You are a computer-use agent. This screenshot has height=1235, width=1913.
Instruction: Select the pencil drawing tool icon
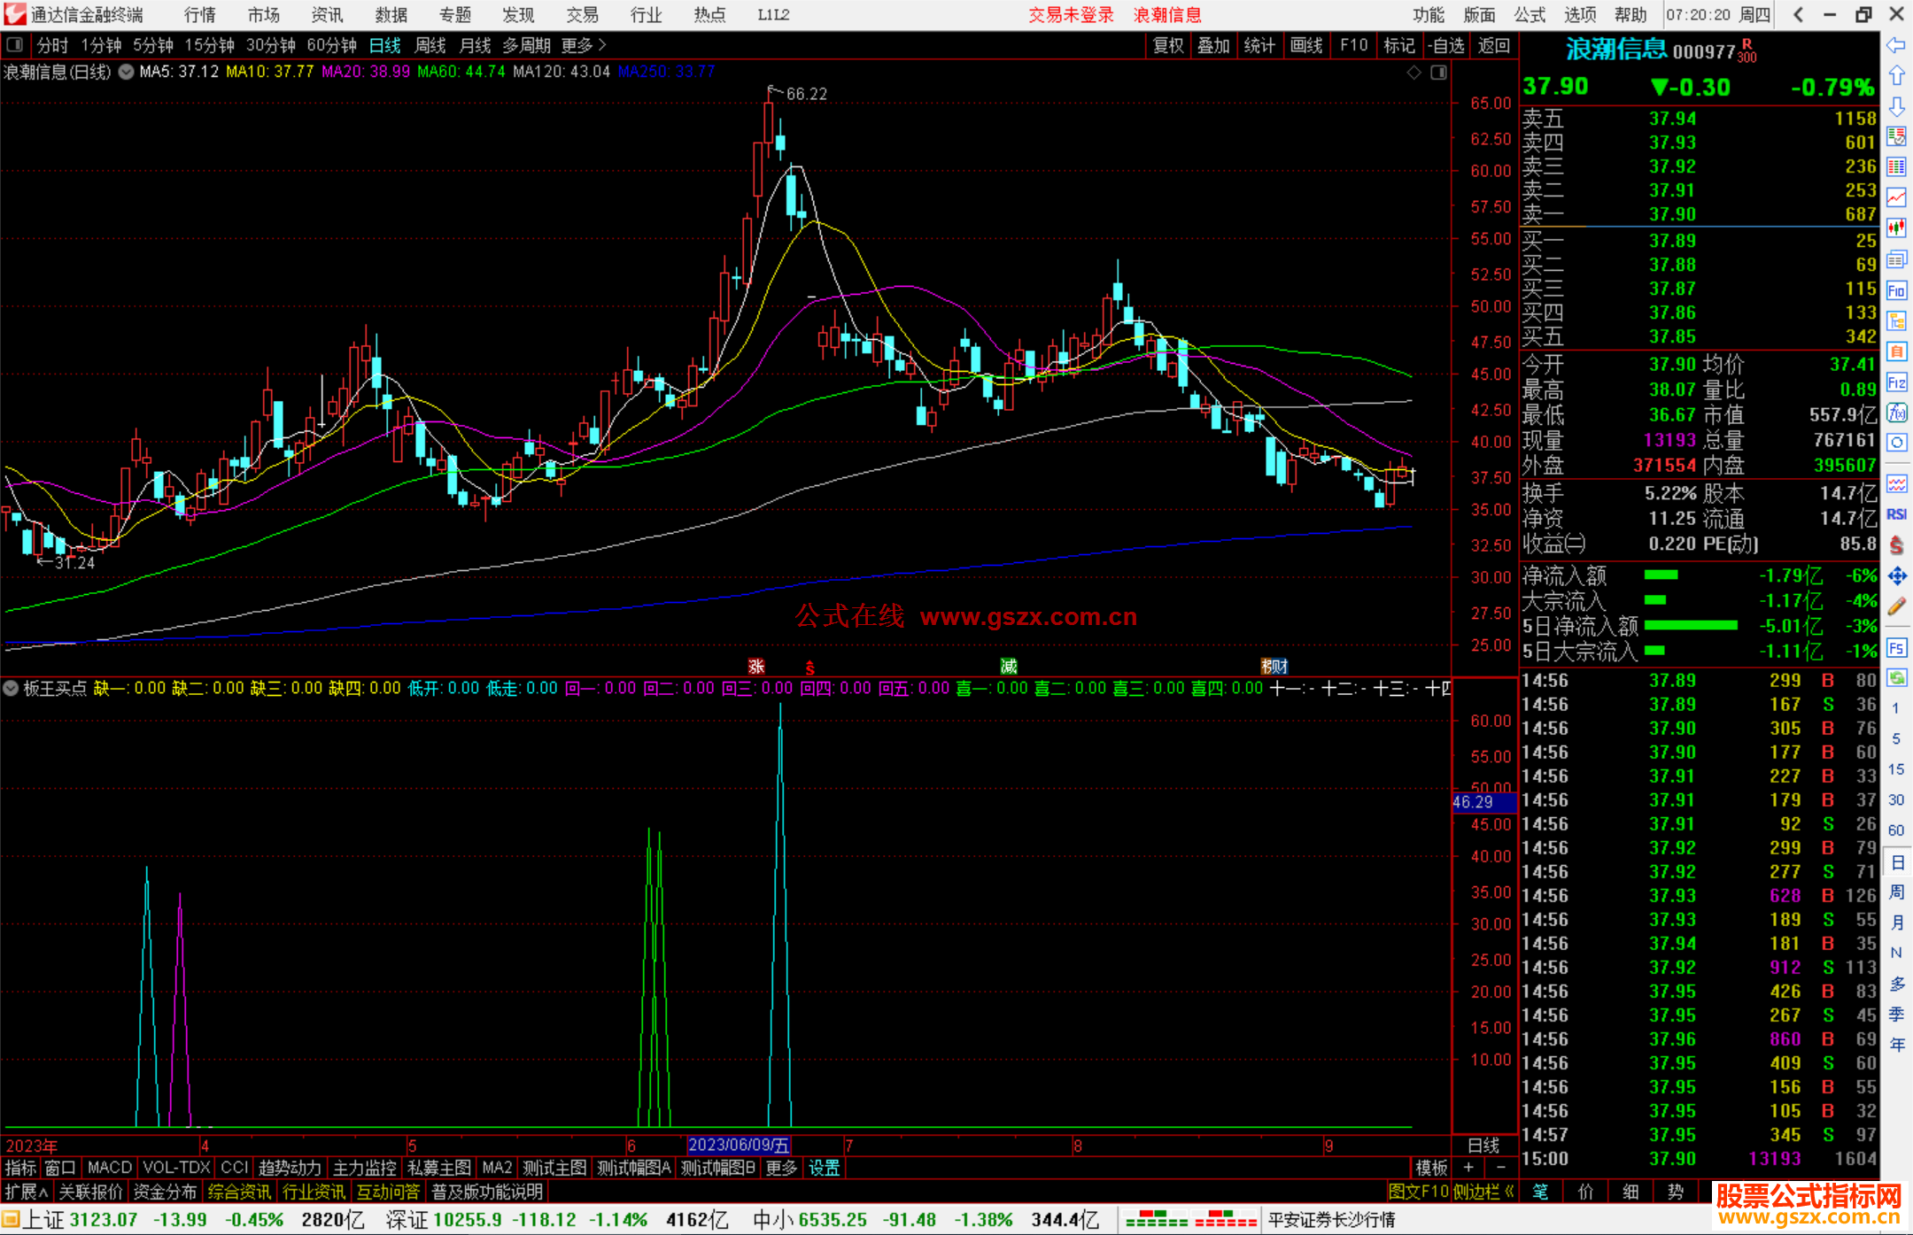1896,606
